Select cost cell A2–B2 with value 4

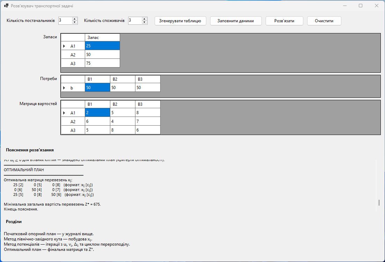click(123, 121)
